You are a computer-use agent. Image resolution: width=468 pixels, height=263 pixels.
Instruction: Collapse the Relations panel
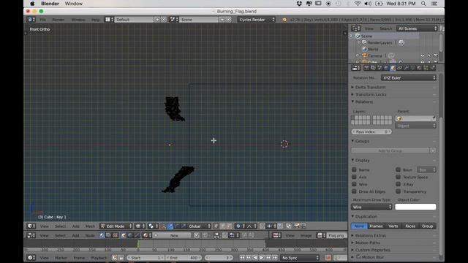click(364, 102)
